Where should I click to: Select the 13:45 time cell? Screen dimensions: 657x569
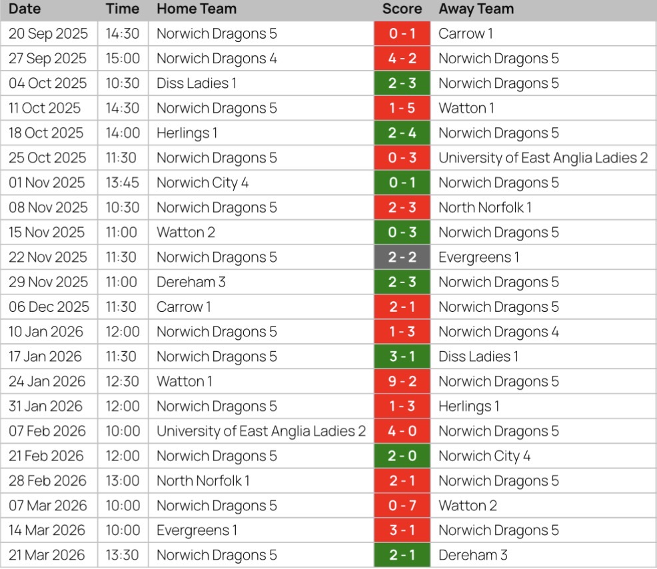click(x=123, y=183)
